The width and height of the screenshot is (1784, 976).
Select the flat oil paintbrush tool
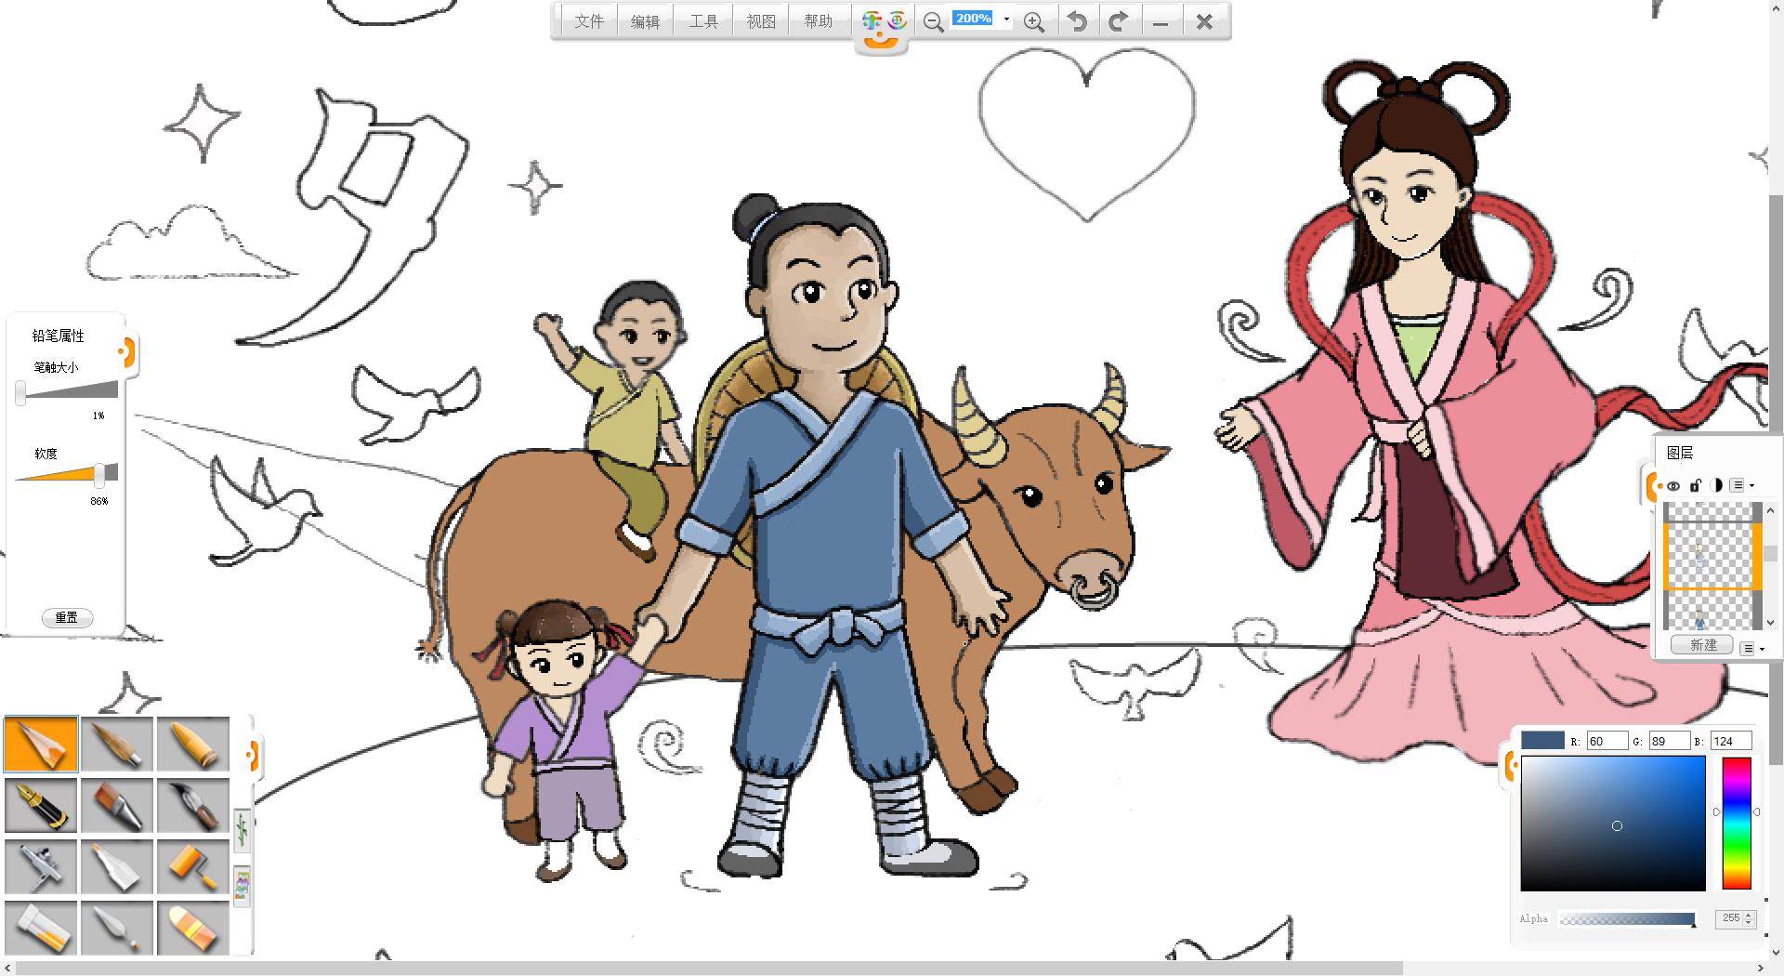117,805
